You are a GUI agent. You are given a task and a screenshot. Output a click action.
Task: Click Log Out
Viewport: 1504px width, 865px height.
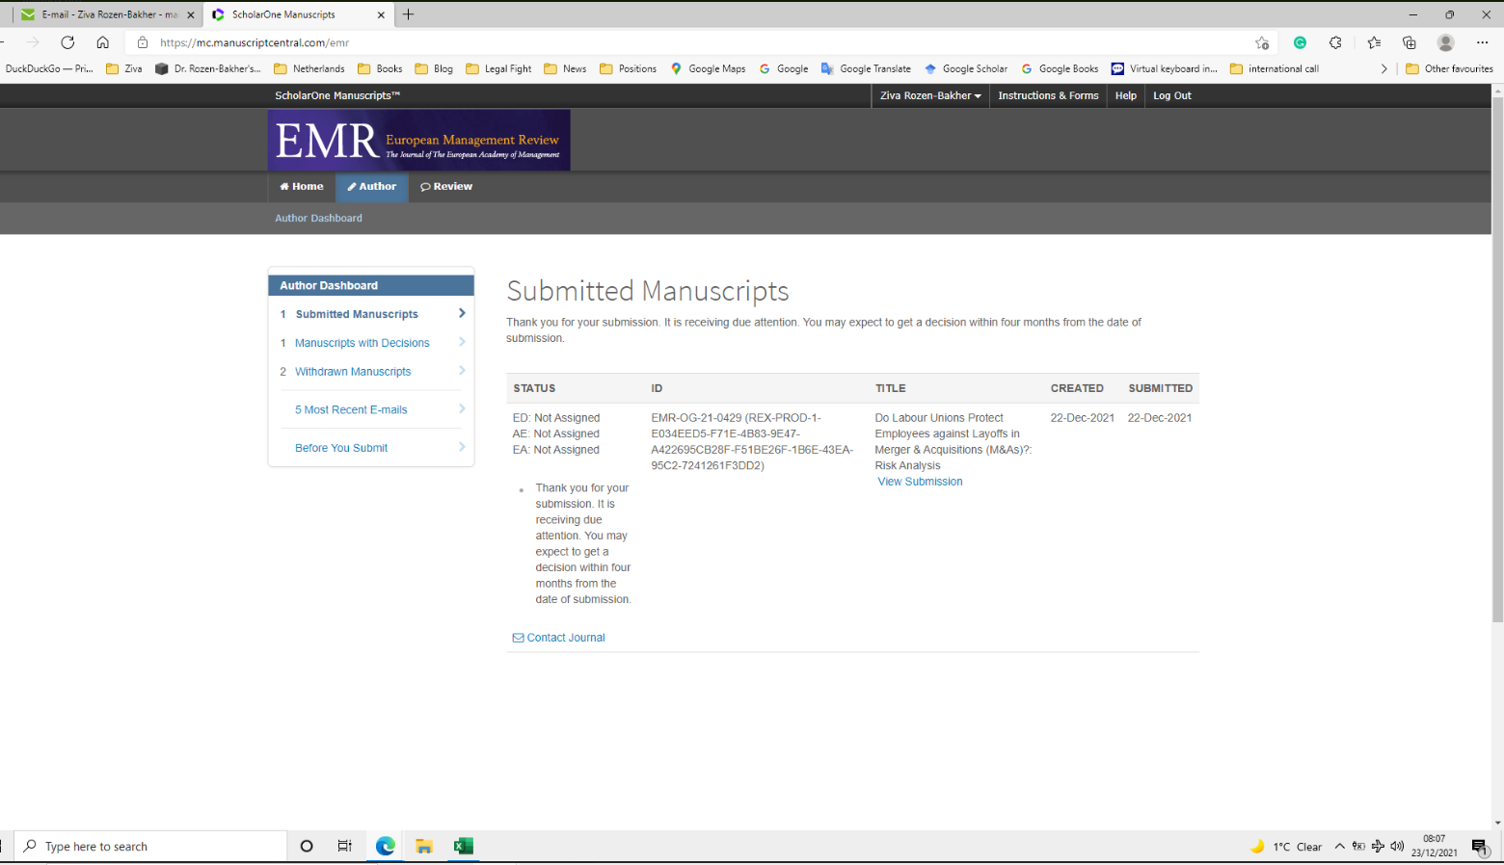pyautogui.click(x=1172, y=95)
